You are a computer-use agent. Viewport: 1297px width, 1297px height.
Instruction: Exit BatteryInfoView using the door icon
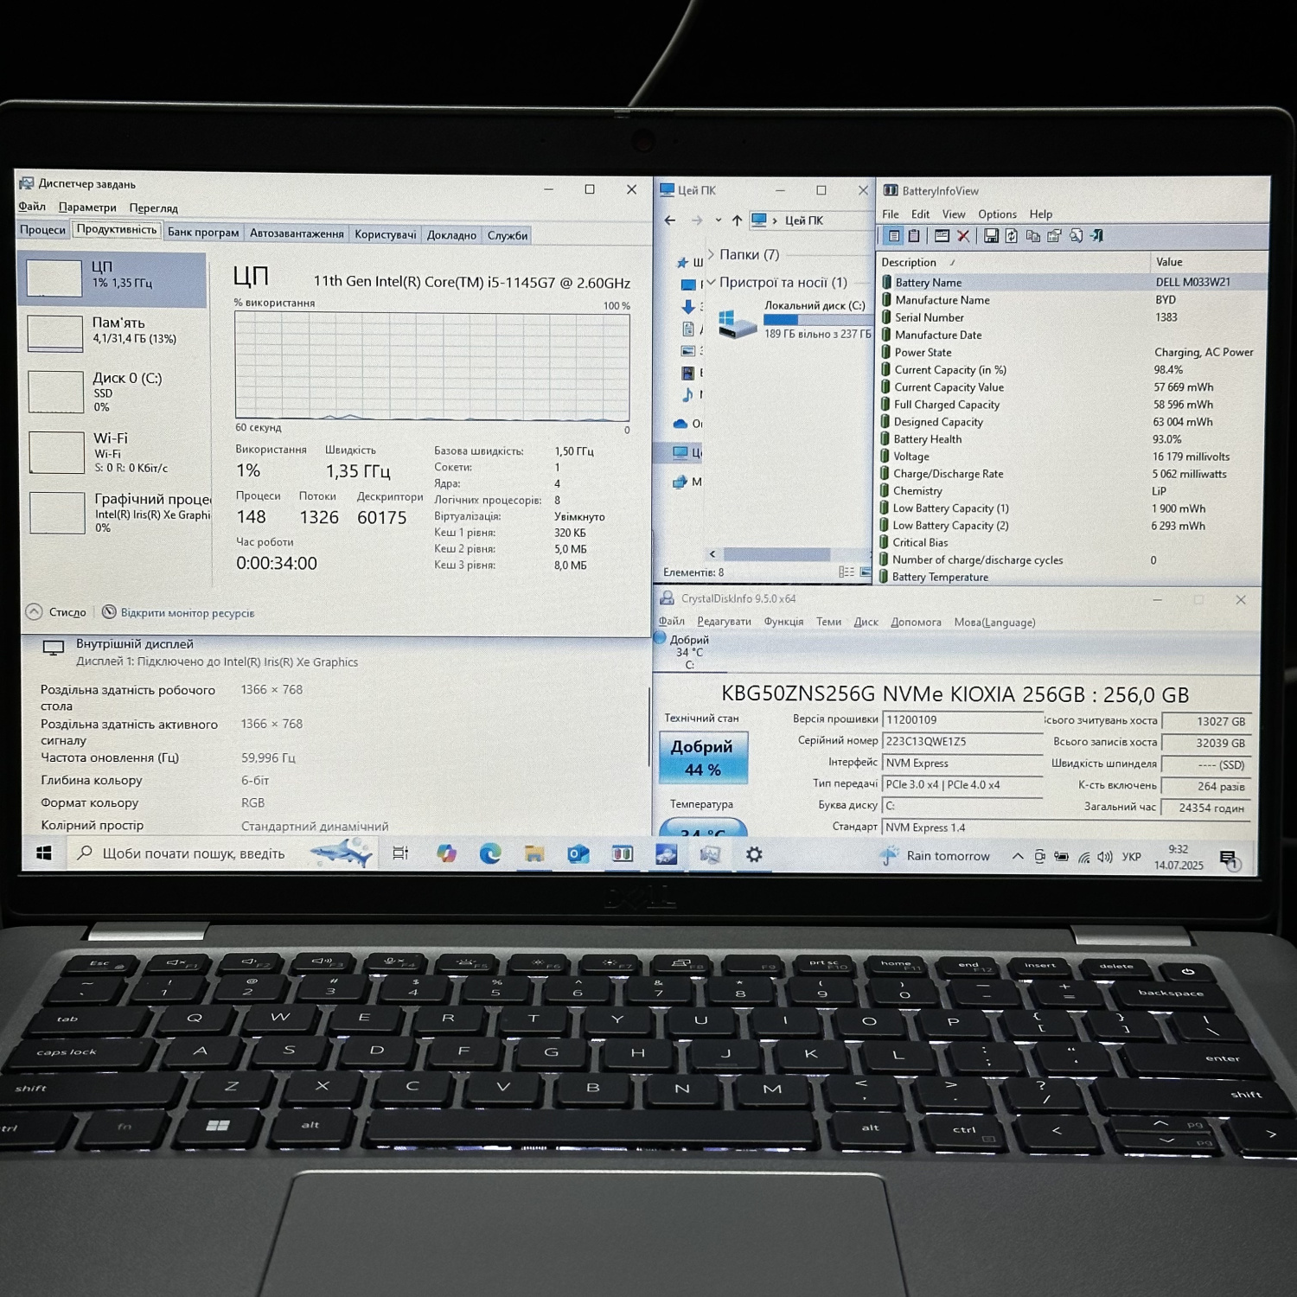click(1098, 235)
